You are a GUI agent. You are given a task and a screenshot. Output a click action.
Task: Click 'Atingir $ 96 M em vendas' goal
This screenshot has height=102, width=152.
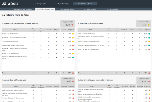[x=10, y=34]
